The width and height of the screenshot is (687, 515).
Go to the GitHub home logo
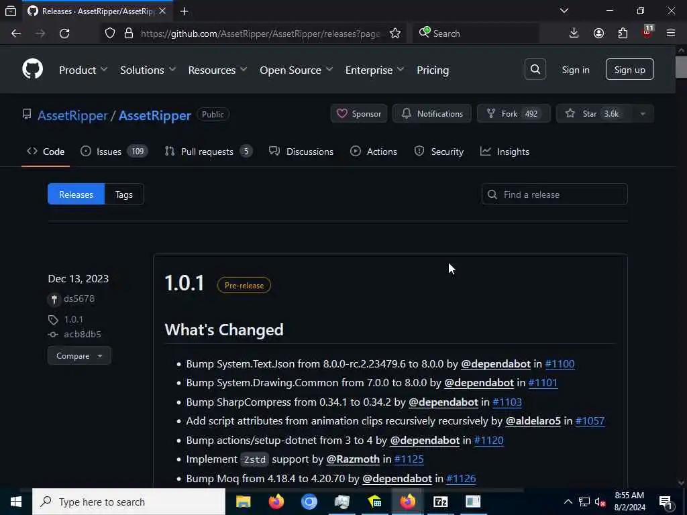pos(32,69)
